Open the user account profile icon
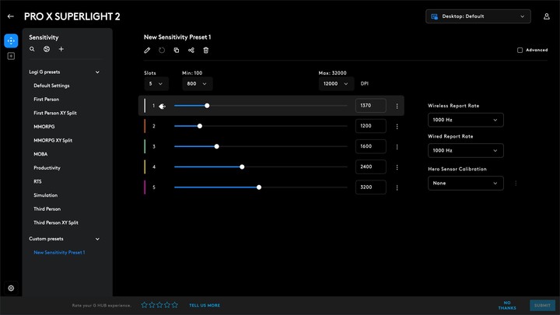560x315 pixels. [546, 16]
